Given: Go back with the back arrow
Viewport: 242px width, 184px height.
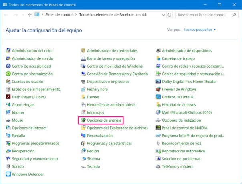Looking at the screenshot, I should coord(6,15).
